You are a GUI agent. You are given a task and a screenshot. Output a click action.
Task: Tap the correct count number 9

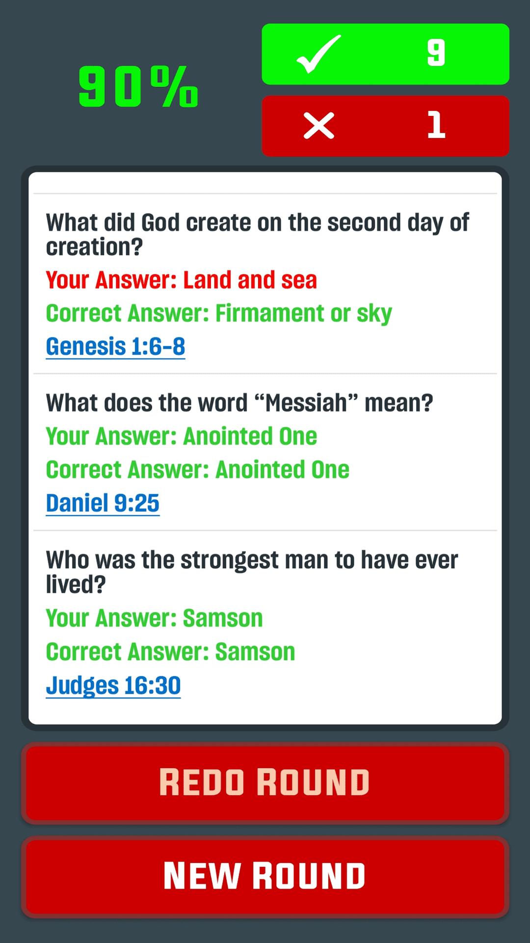436,53
